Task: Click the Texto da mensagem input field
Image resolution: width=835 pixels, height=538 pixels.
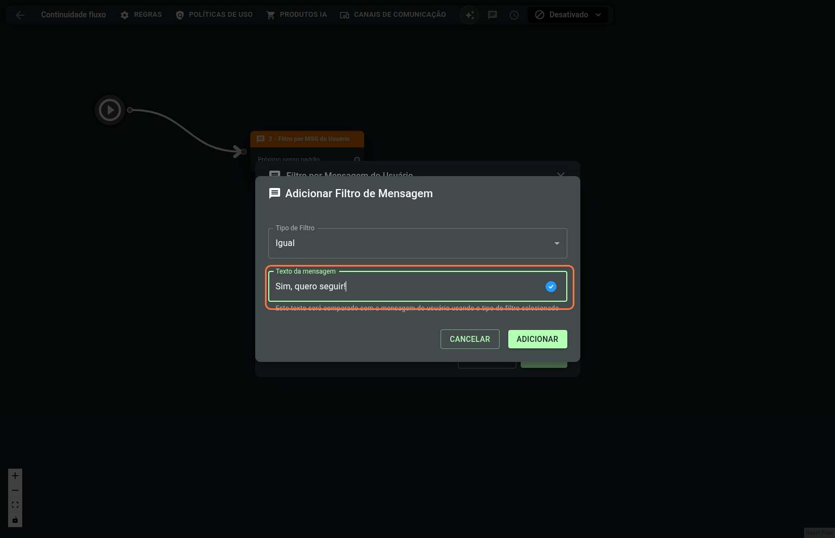Action: pos(406,287)
